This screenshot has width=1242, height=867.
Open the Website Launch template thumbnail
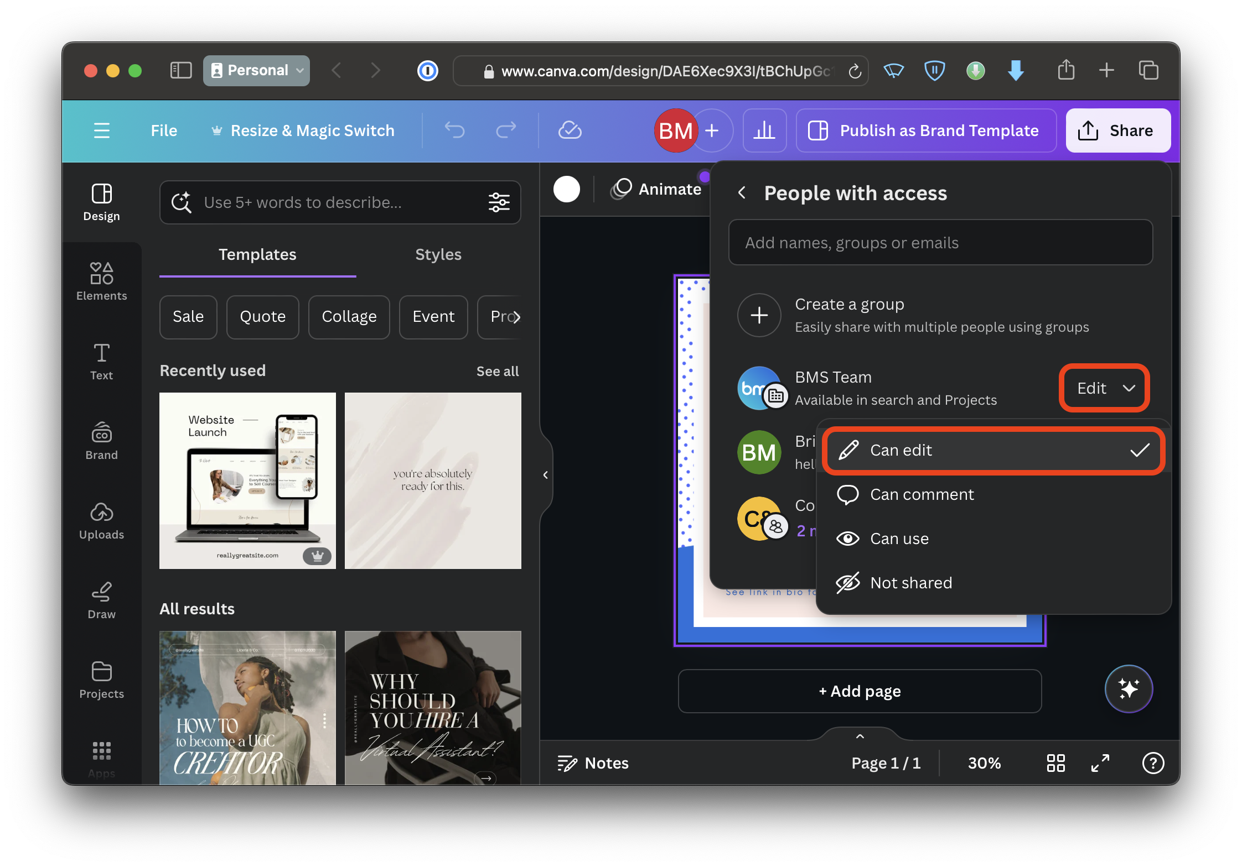[x=247, y=481]
